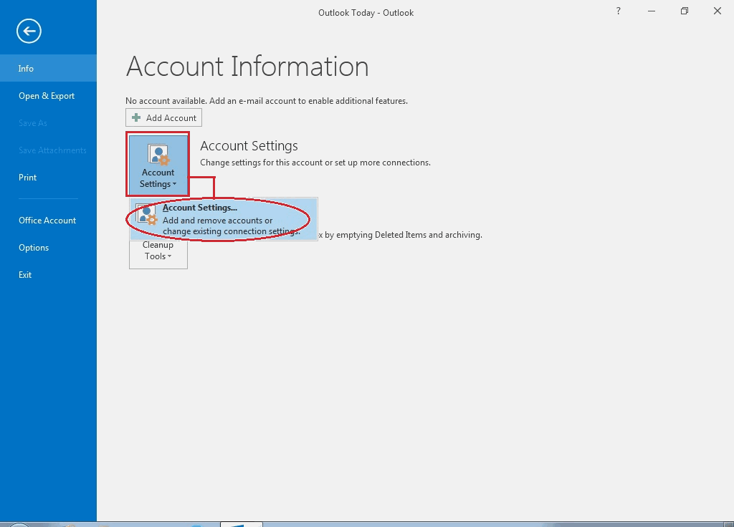Viewport: 734px width, 527px height.
Task: Minimize the Outlook window
Action: (x=651, y=11)
